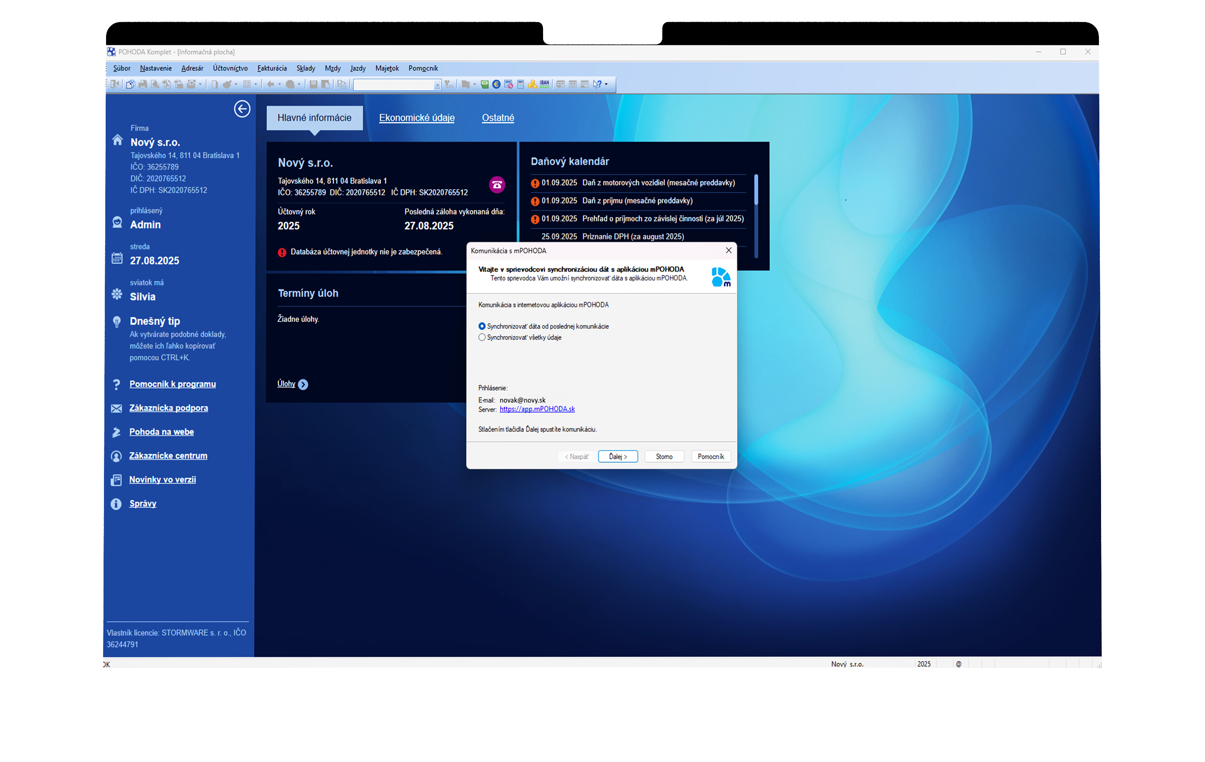Open the euro currency converter icon

coord(496,84)
